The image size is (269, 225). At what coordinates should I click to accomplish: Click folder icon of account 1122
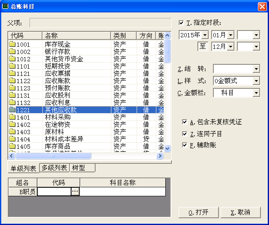(12, 81)
